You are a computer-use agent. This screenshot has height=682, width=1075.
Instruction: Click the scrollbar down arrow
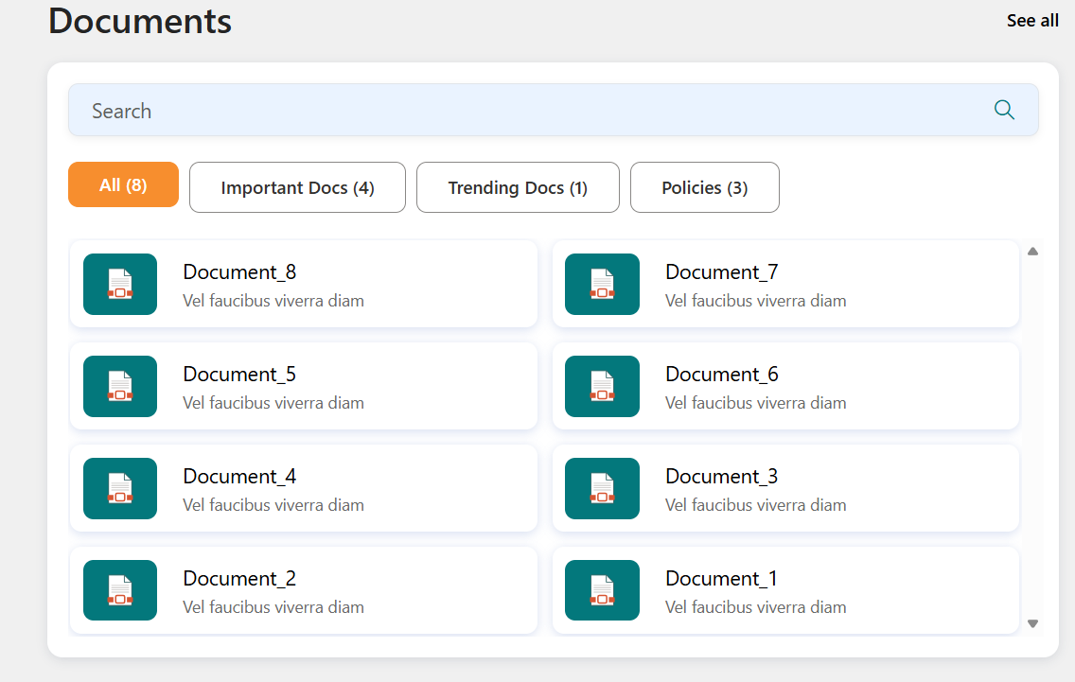point(1032,623)
